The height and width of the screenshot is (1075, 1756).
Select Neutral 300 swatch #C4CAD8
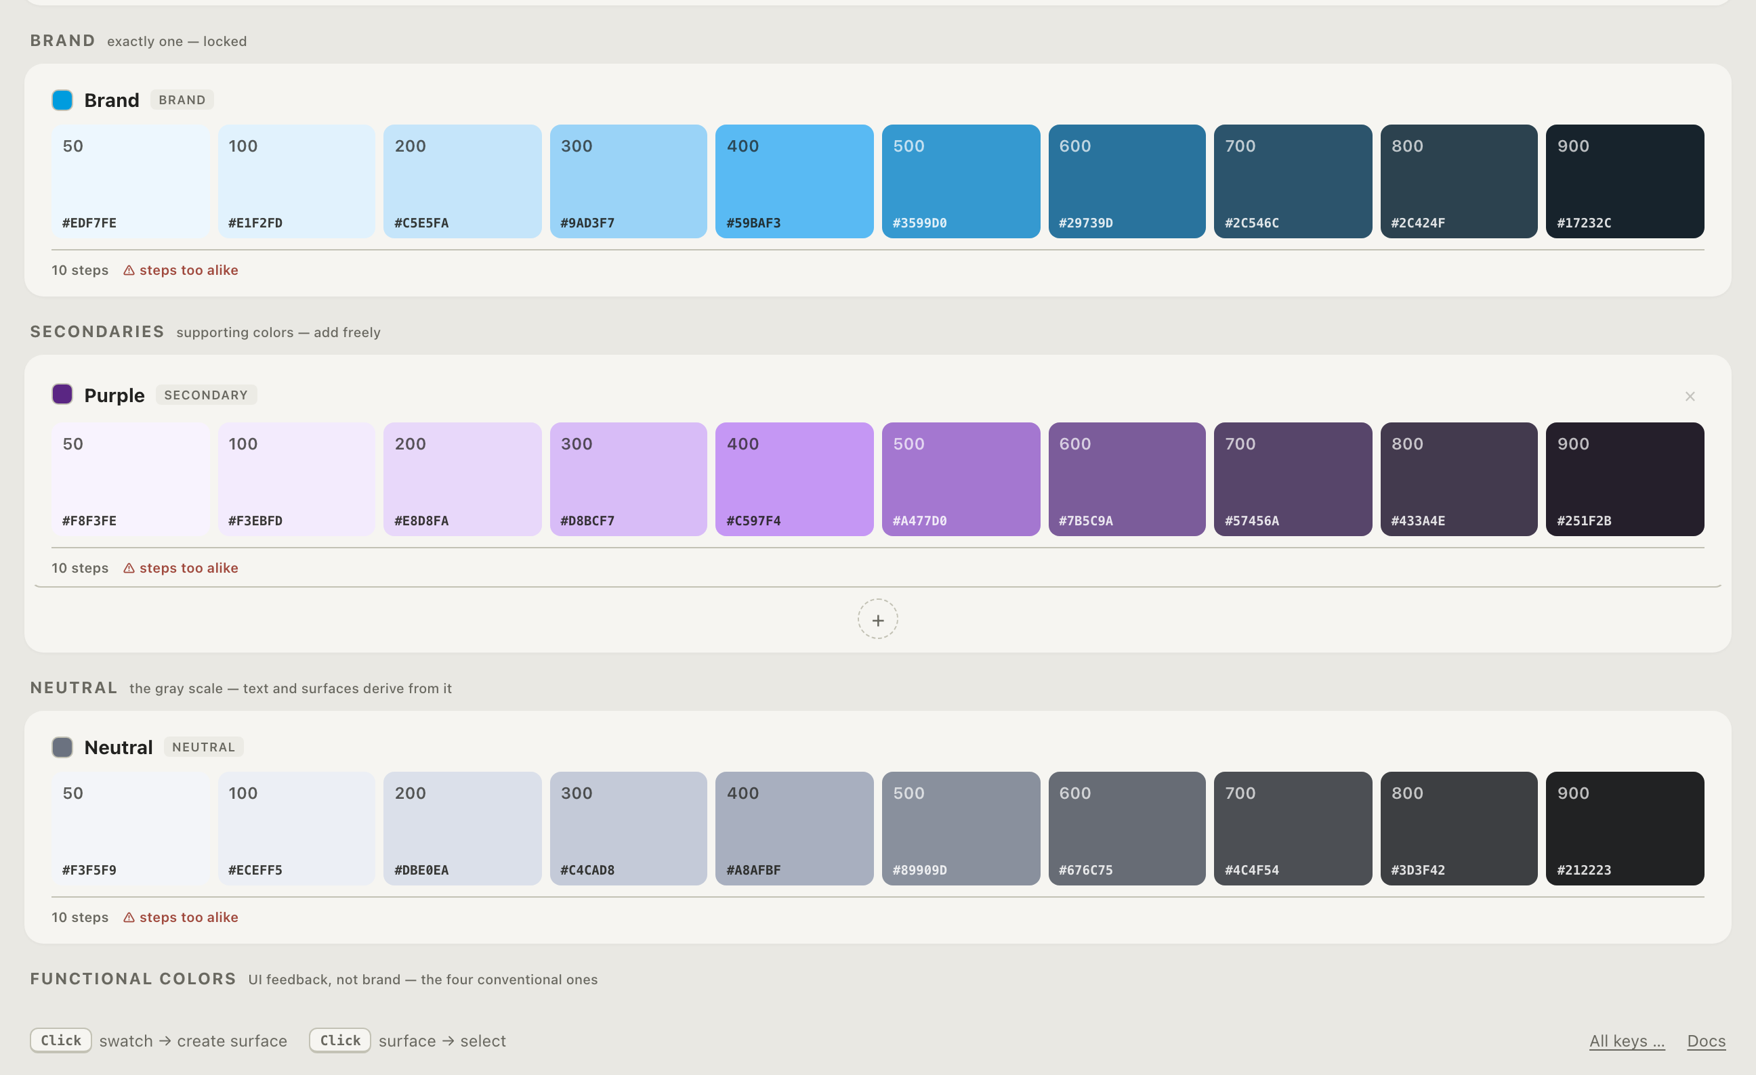pos(629,829)
